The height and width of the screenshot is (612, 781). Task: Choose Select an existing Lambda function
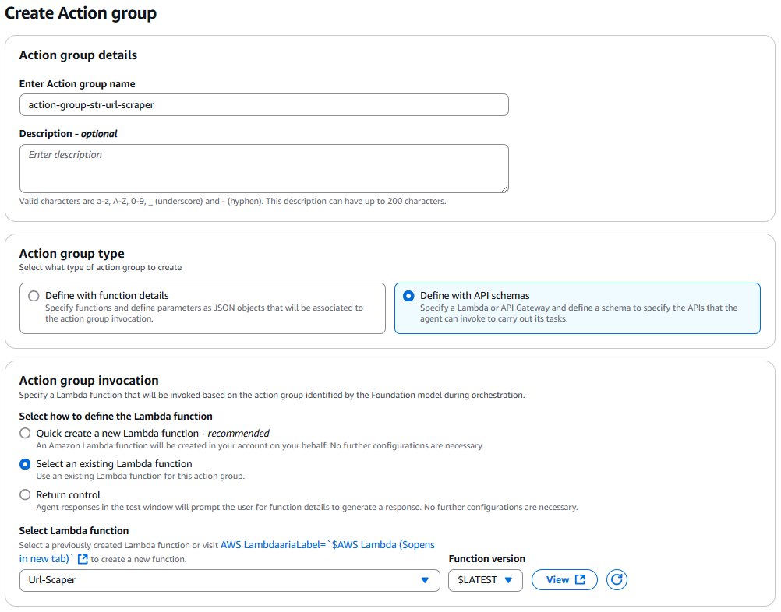point(25,464)
